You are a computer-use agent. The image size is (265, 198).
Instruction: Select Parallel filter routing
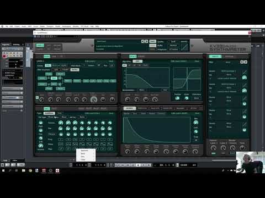pos(65,70)
